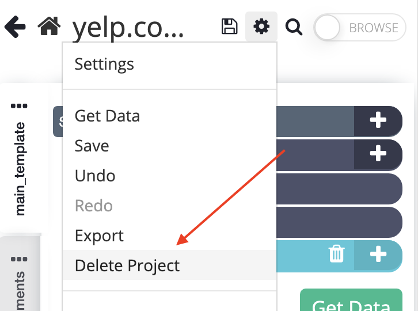
Task: Click the plus icon on the light blue row
Action: (x=378, y=254)
